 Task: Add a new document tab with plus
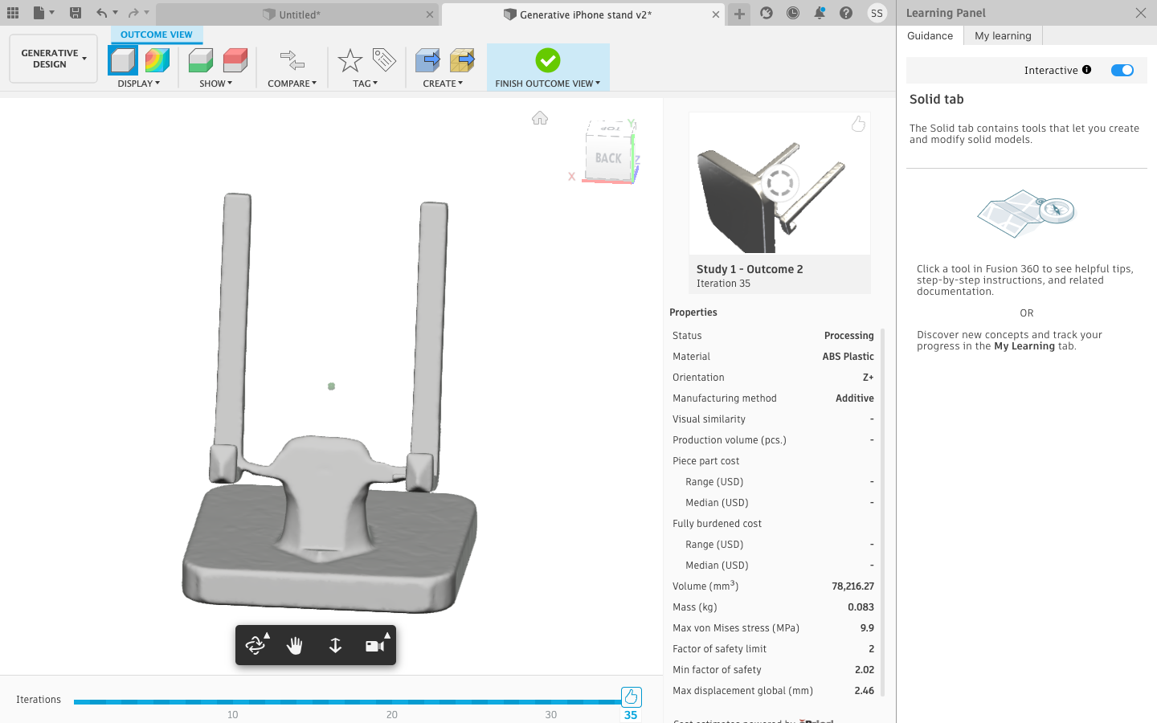click(739, 14)
